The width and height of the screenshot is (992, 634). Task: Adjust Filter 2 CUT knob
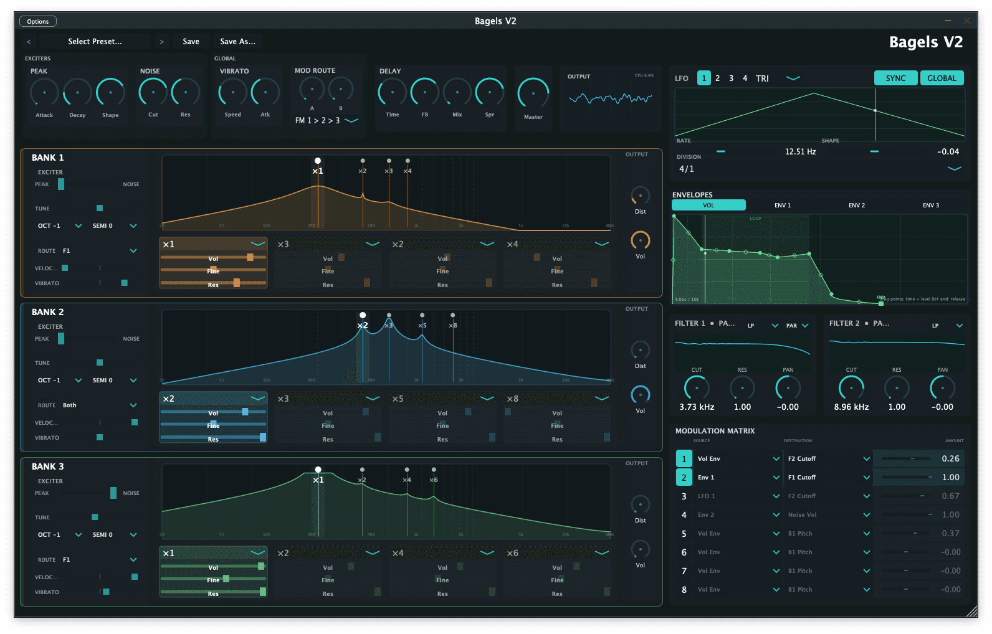pyautogui.click(x=851, y=388)
